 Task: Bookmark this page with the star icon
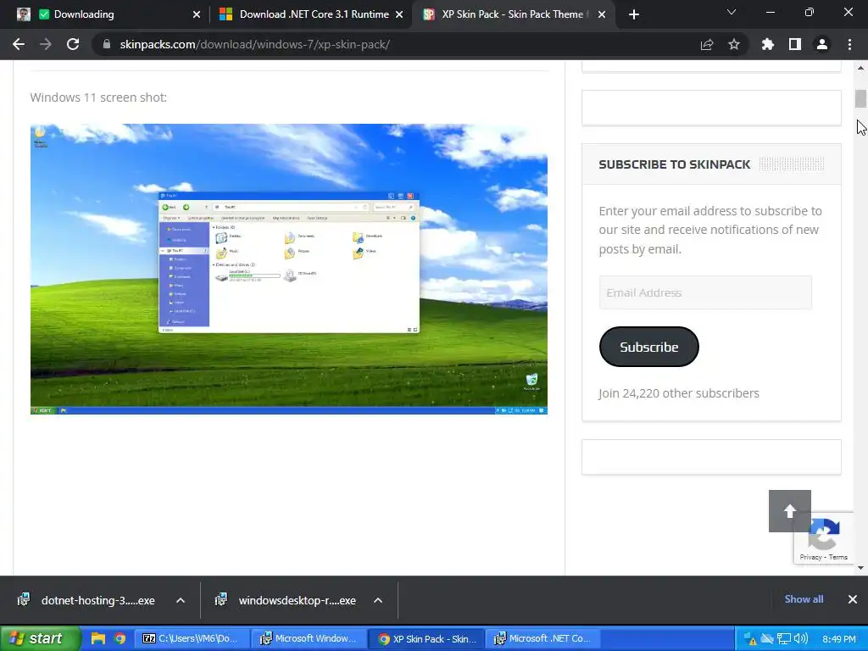(734, 44)
